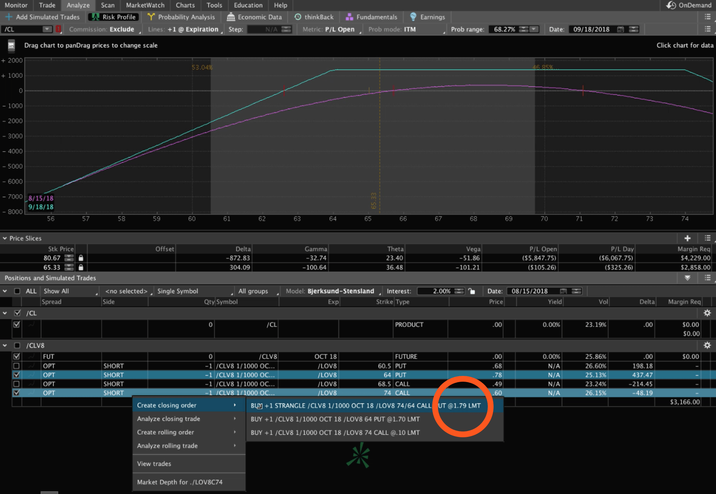
Task: Open Create closing order submenu
Action: [189, 405]
